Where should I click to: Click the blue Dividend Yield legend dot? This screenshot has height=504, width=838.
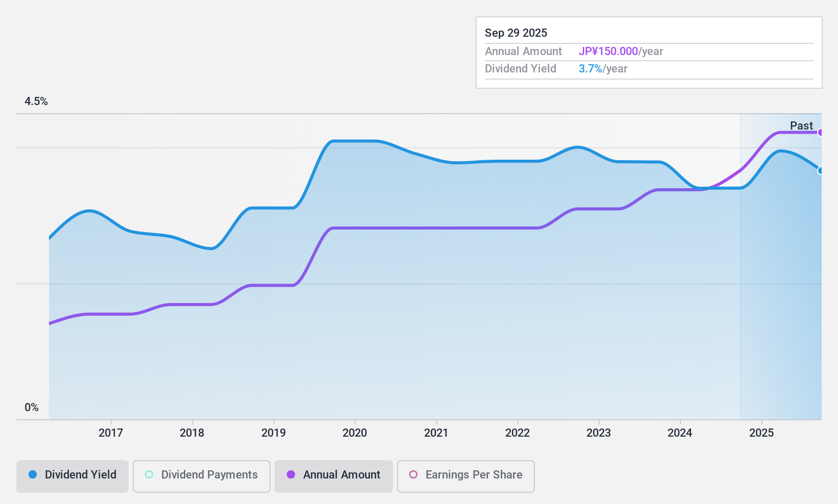coord(32,475)
